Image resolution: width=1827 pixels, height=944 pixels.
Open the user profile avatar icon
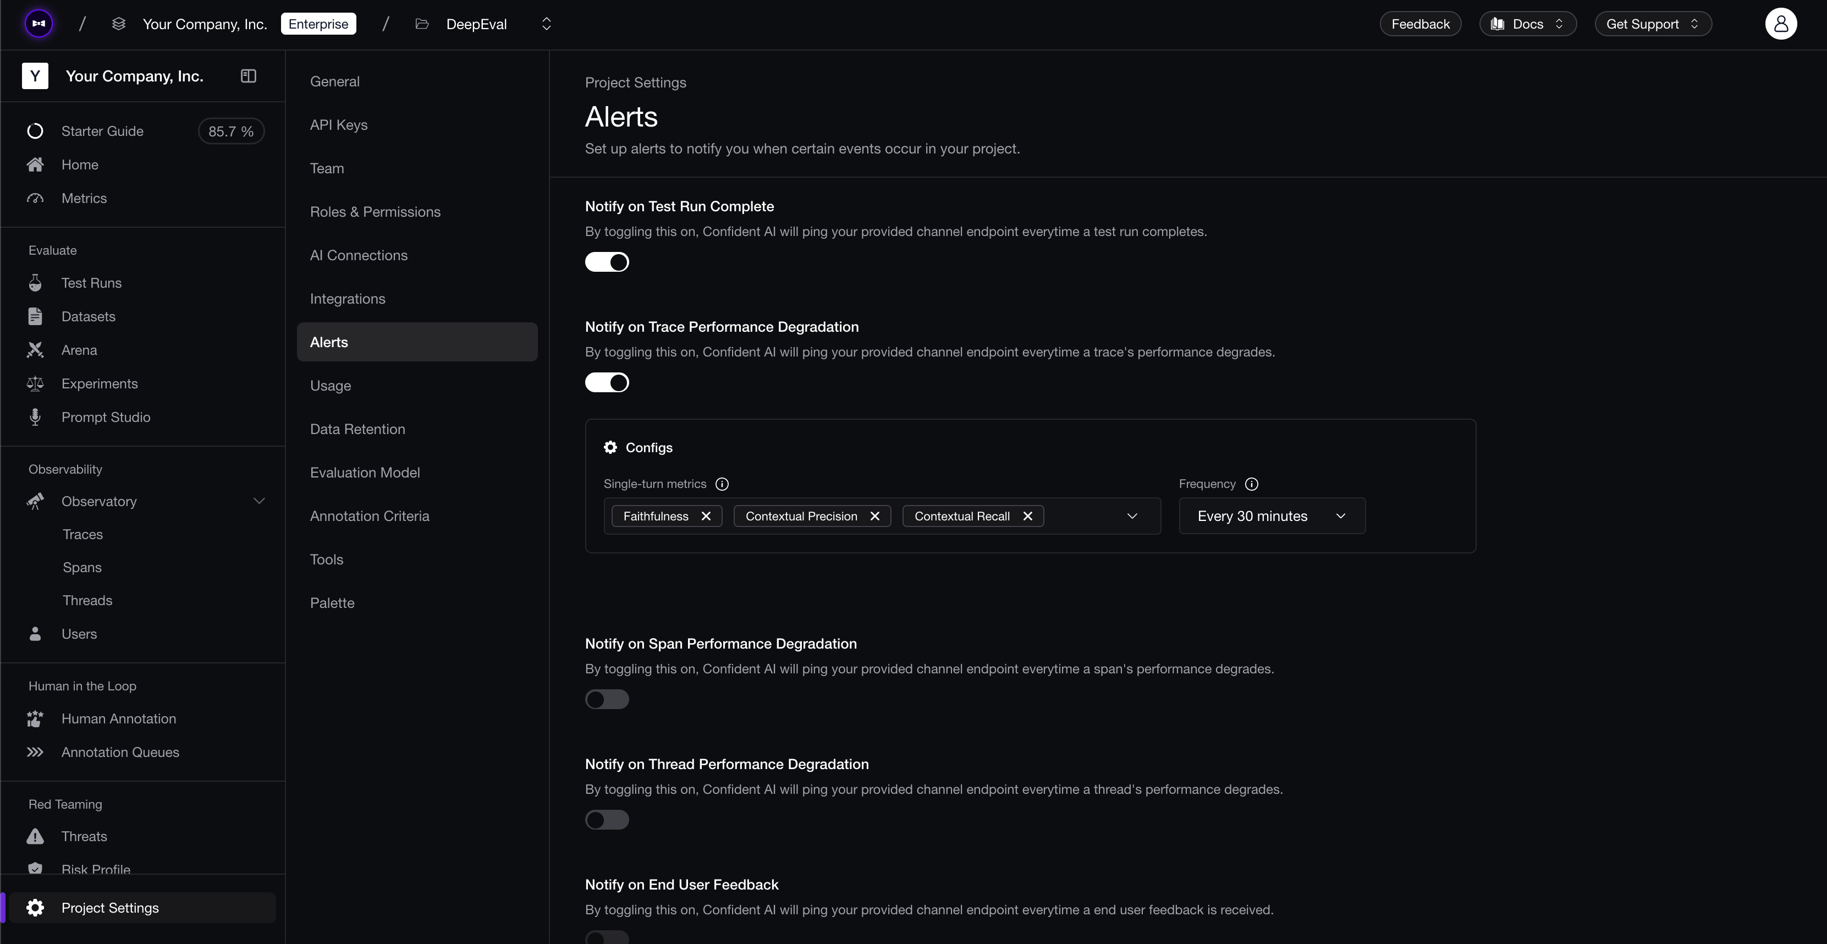1780,24
